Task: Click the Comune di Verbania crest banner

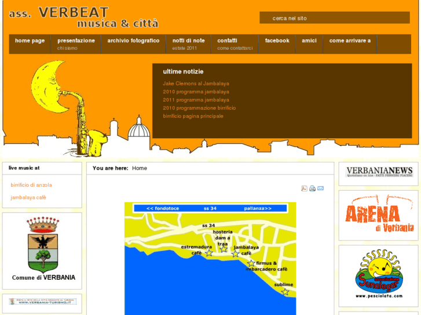Action: coord(43,249)
